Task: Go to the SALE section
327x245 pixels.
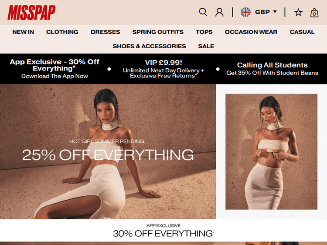Action: (206, 46)
